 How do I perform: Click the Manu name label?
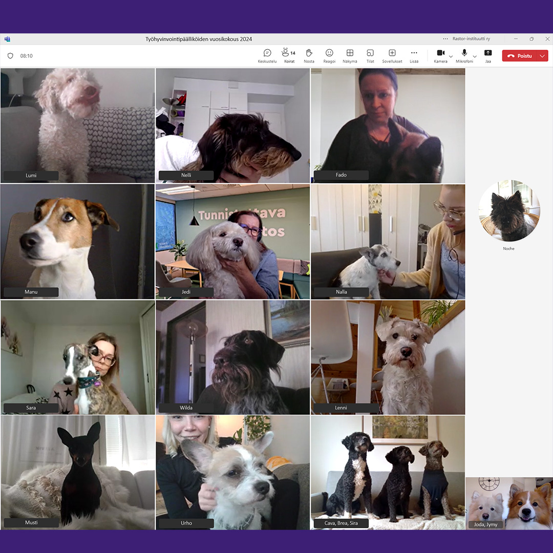[x=31, y=292]
